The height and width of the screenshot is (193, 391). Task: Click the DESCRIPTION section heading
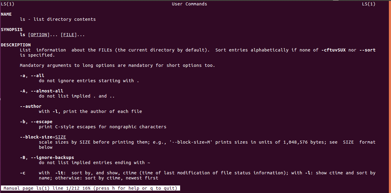16,45
